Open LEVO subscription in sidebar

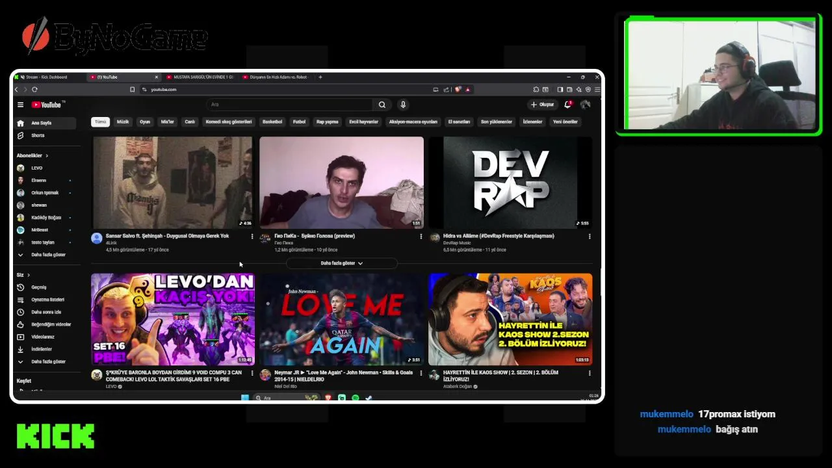tap(45, 168)
